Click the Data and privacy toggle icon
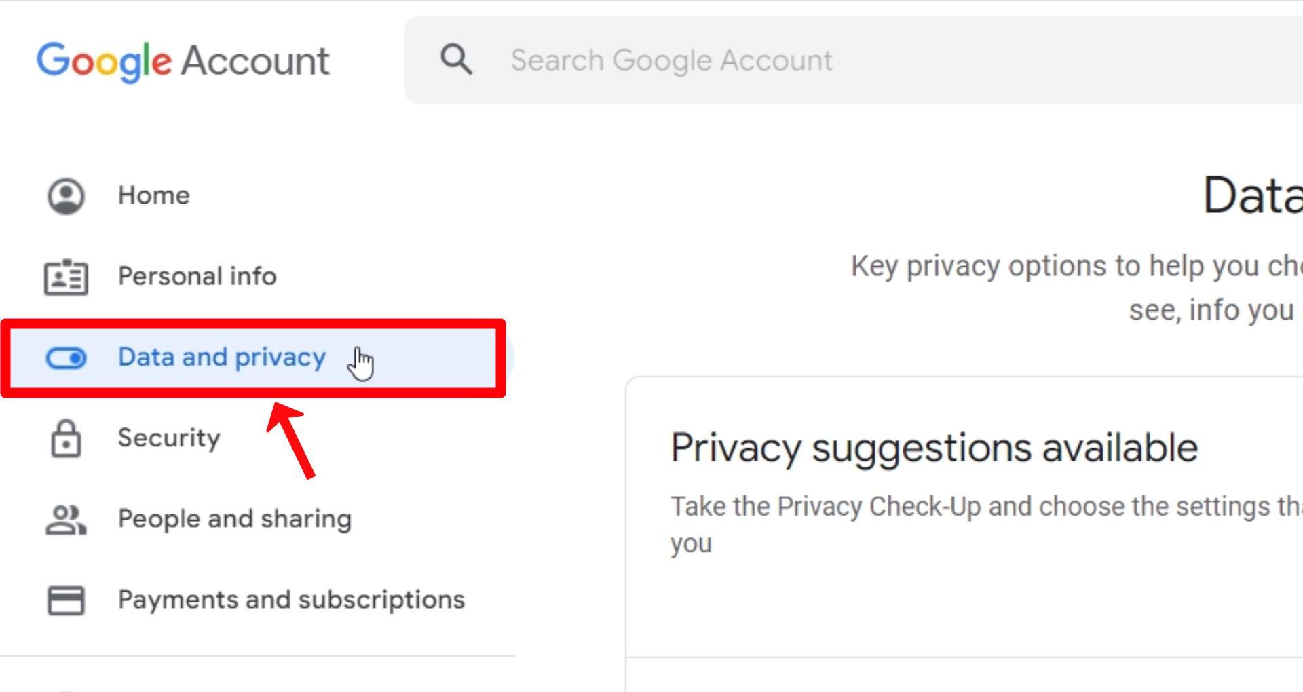1303x692 pixels. [x=66, y=358]
